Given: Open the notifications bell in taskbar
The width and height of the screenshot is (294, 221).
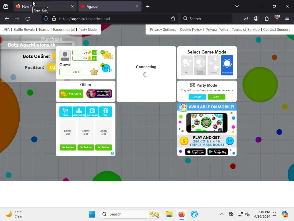Looking at the screenshot, I should point(274,214).
